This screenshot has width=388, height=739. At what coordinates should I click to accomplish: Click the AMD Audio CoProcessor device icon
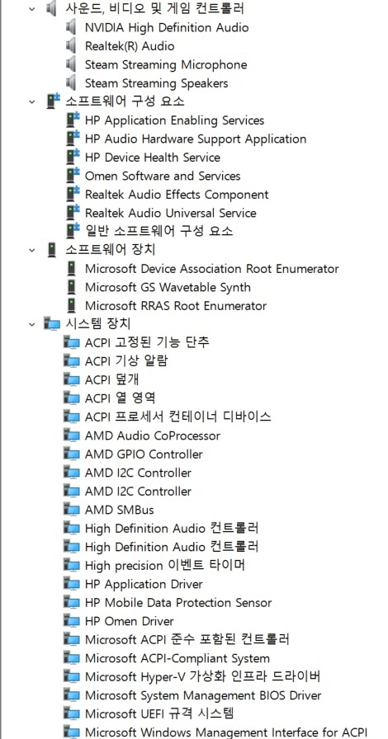72,435
